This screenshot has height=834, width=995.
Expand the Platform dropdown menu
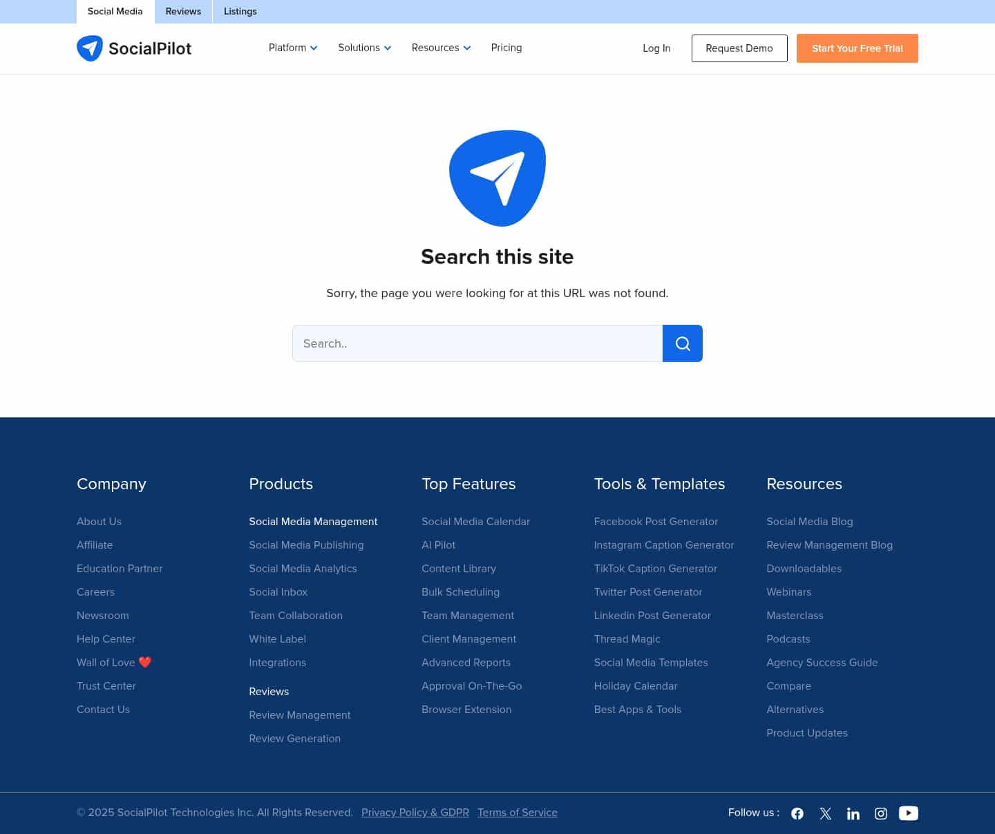[292, 48]
